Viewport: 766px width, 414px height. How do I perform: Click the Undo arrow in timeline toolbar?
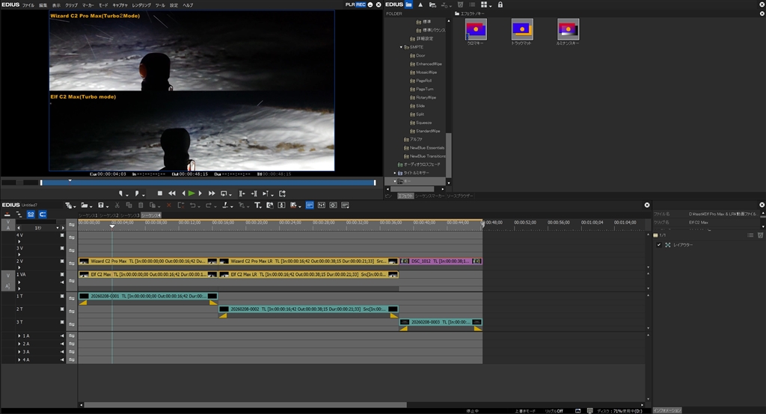[x=193, y=205]
